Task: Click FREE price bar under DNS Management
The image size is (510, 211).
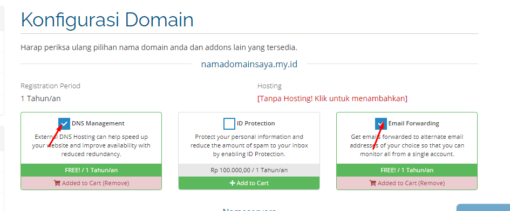Action: 91,170
